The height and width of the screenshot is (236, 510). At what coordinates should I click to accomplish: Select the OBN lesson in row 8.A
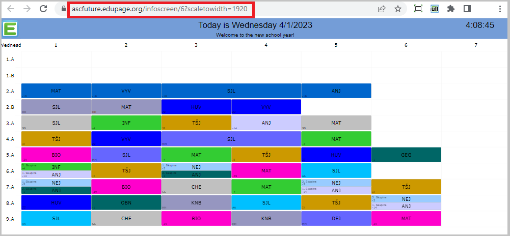tap(126, 202)
